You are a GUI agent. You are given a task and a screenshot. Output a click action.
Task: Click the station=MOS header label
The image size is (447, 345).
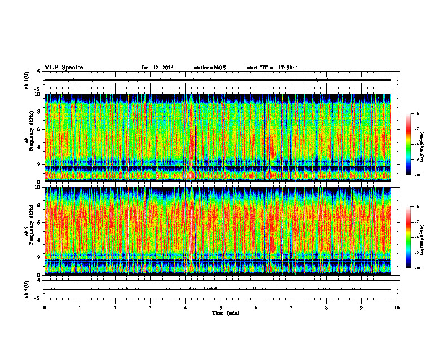coord(210,68)
